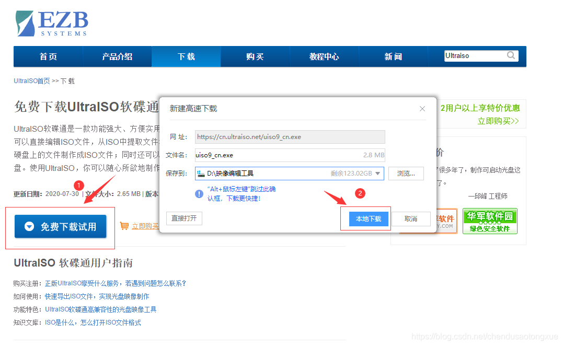Click the 本地下载 button
The height and width of the screenshot is (346, 563).
[x=369, y=218]
